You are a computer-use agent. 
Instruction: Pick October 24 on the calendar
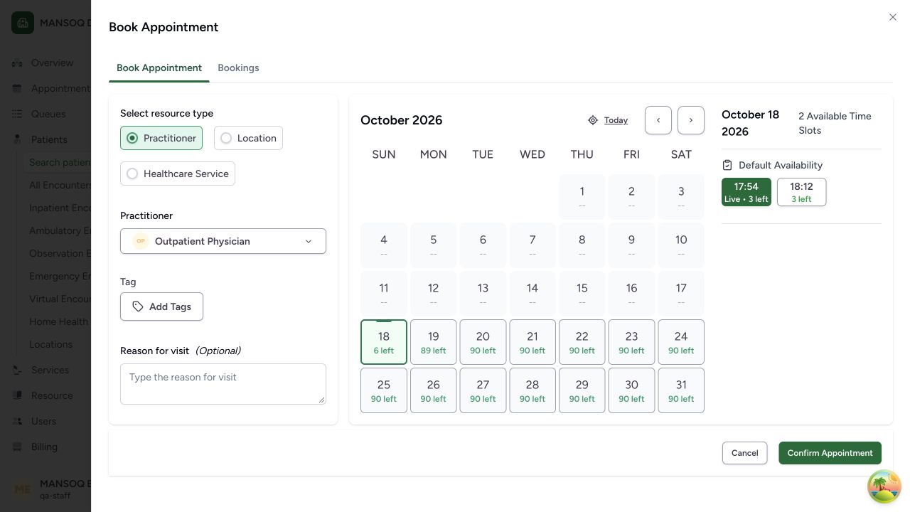tap(681, 342)
